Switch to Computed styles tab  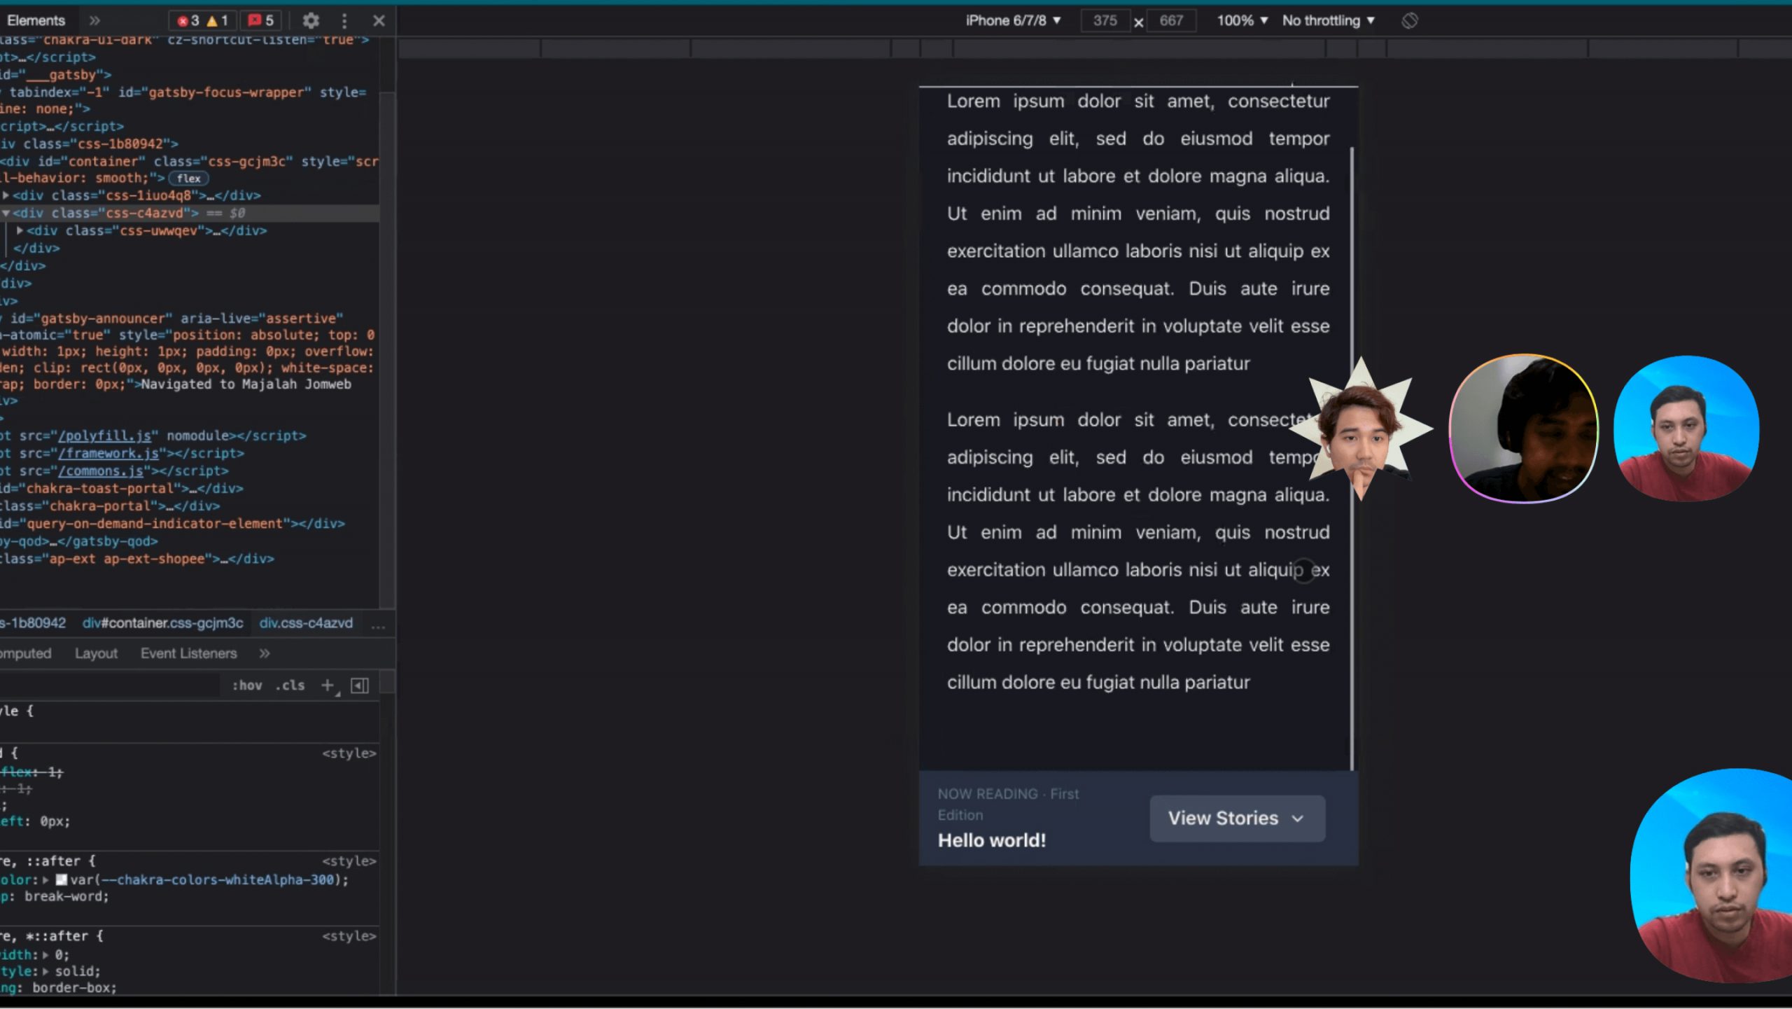click(x=26, y=653)
